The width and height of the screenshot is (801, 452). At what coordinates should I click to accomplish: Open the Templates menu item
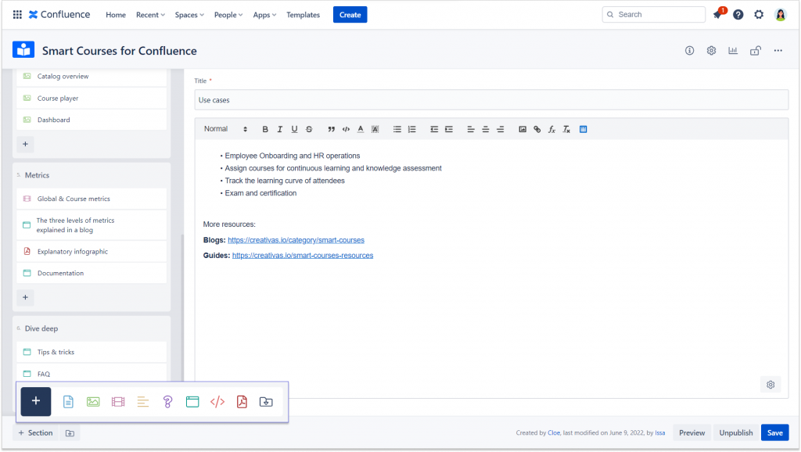coord(303,14)
